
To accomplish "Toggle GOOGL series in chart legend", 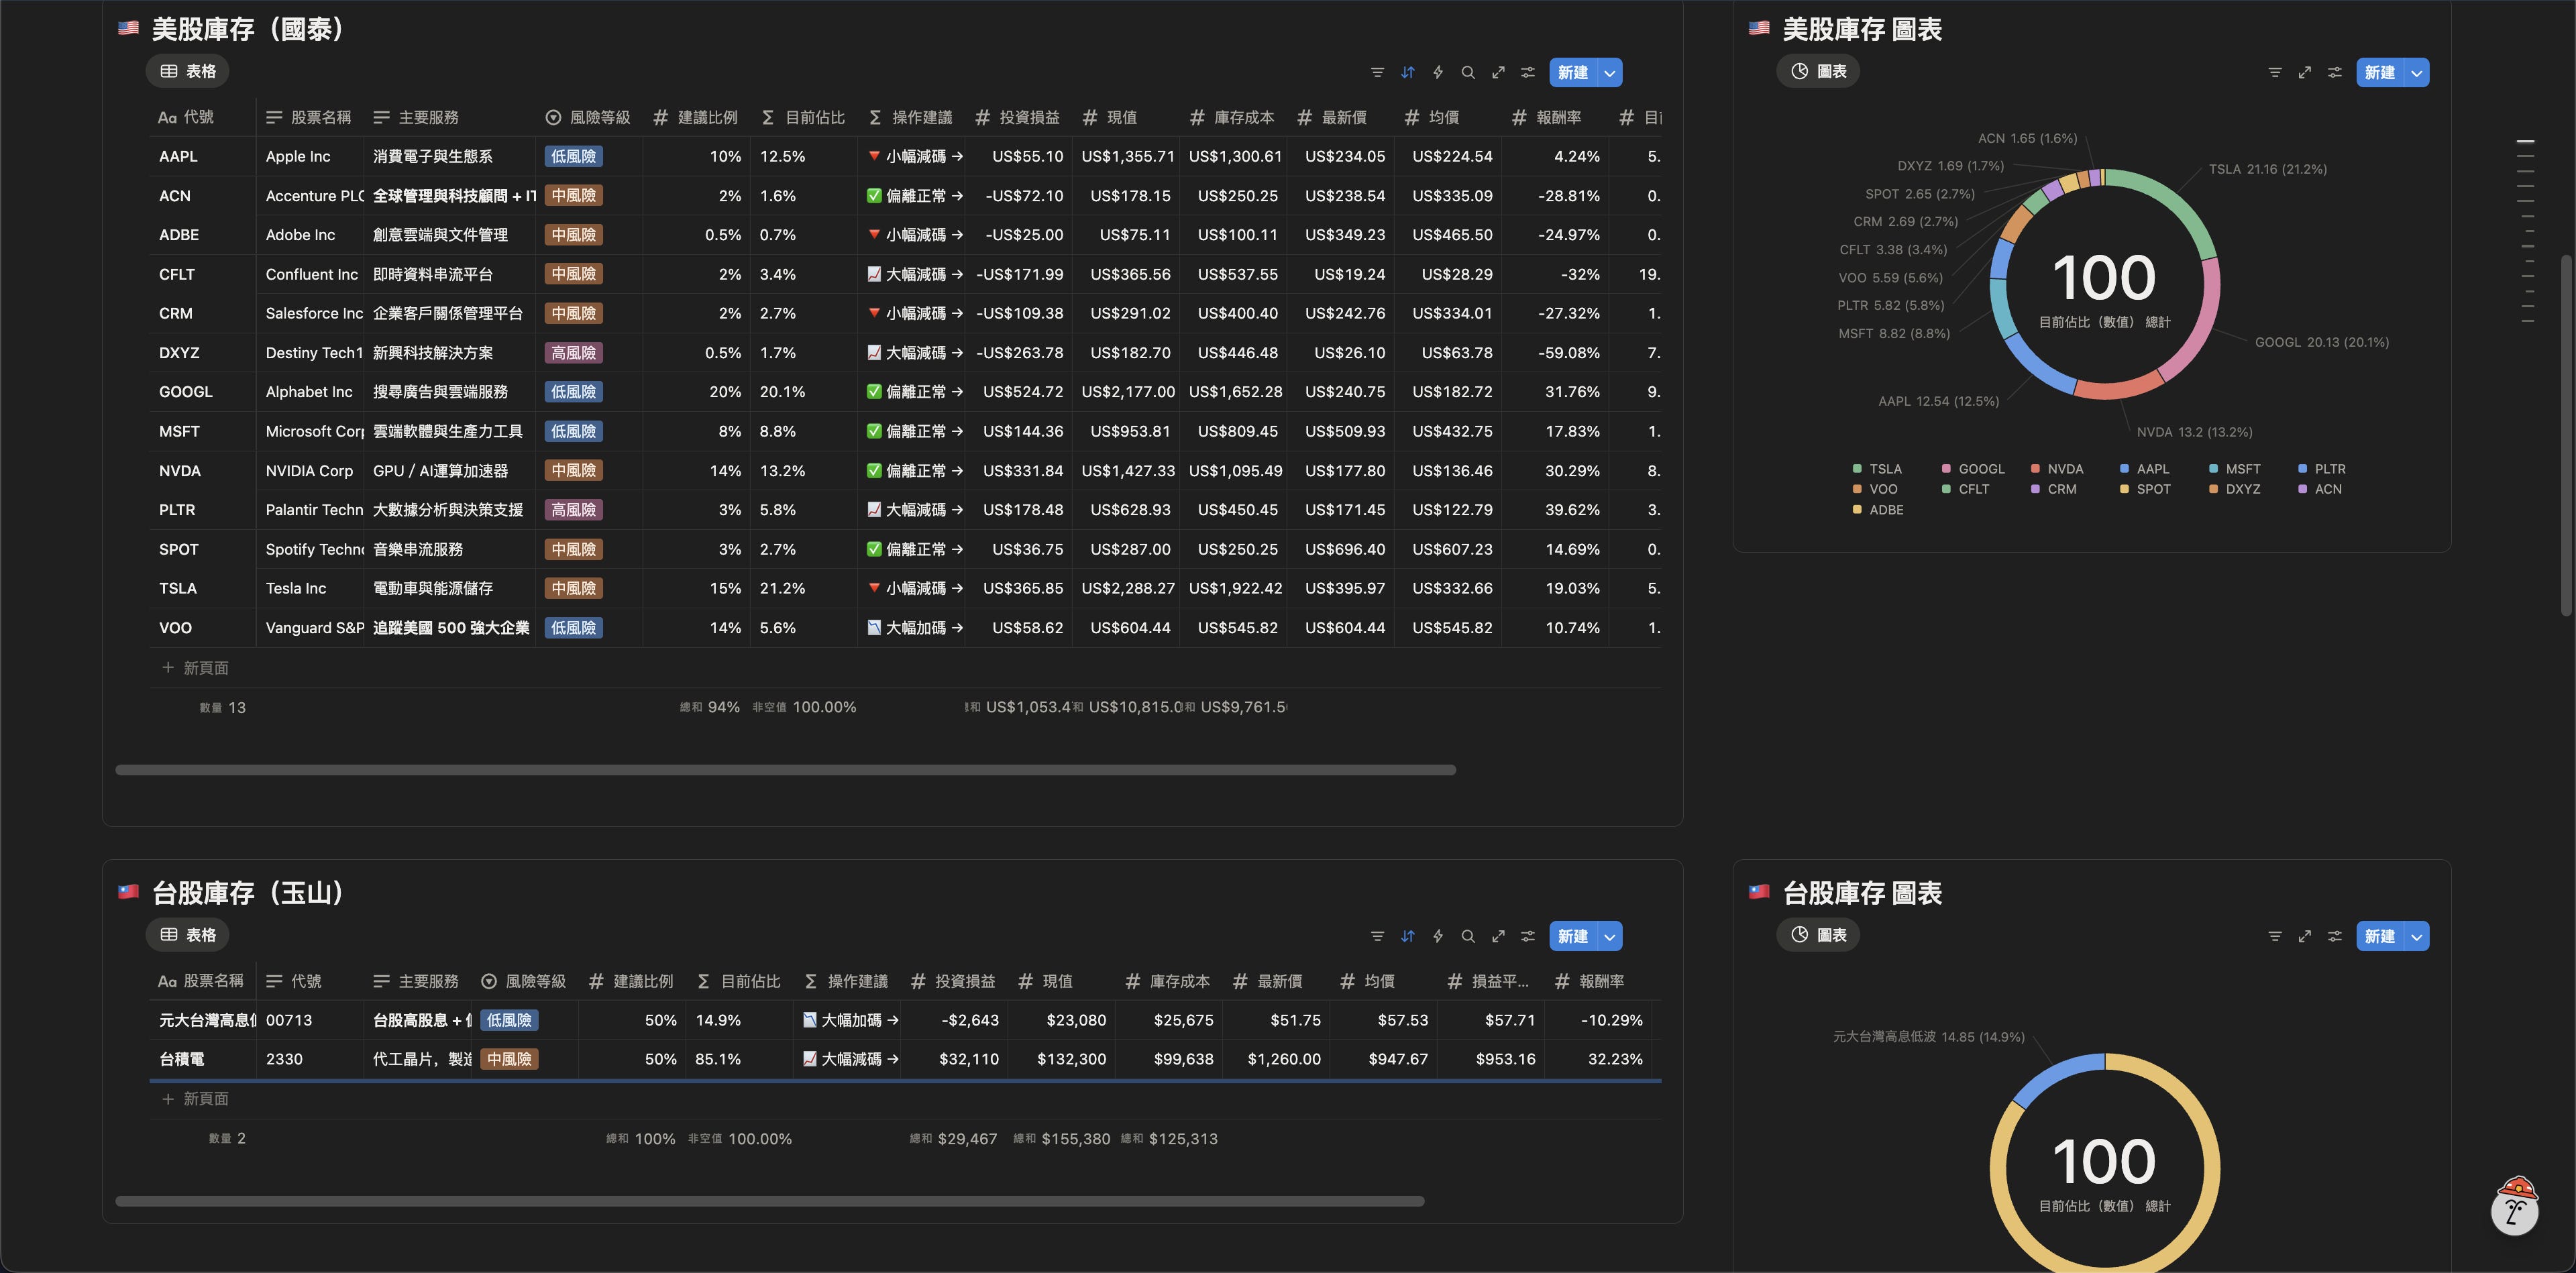I will pyautogui.click(x=1980, y=469).
